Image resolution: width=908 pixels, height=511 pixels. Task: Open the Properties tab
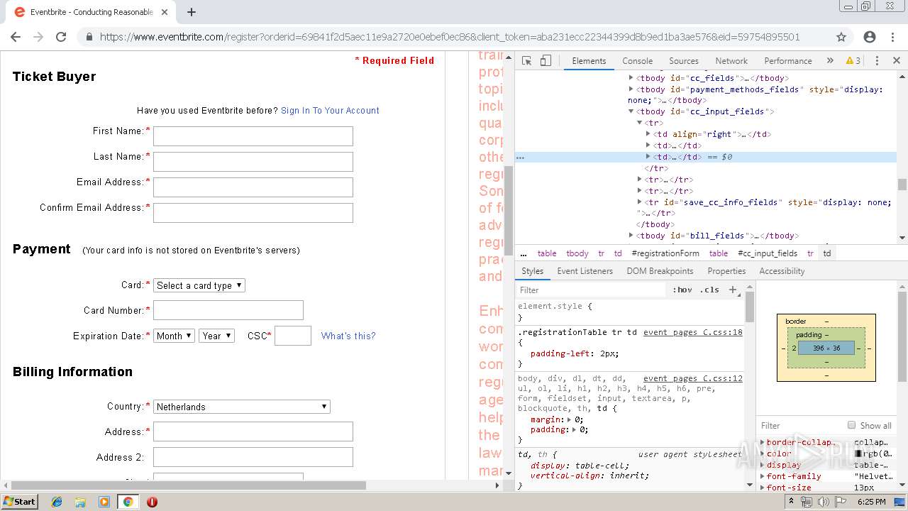[726, 271]
